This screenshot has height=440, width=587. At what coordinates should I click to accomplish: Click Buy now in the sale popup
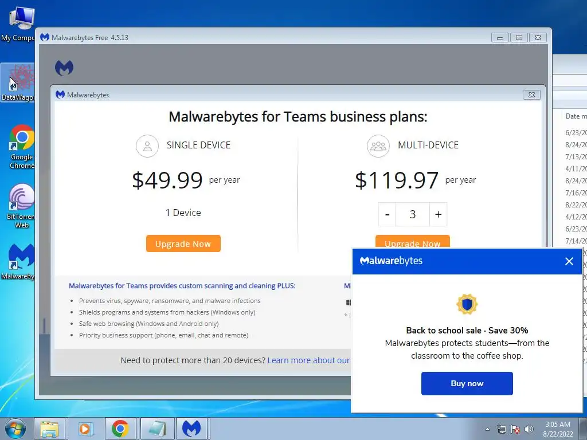click(467, 383)
